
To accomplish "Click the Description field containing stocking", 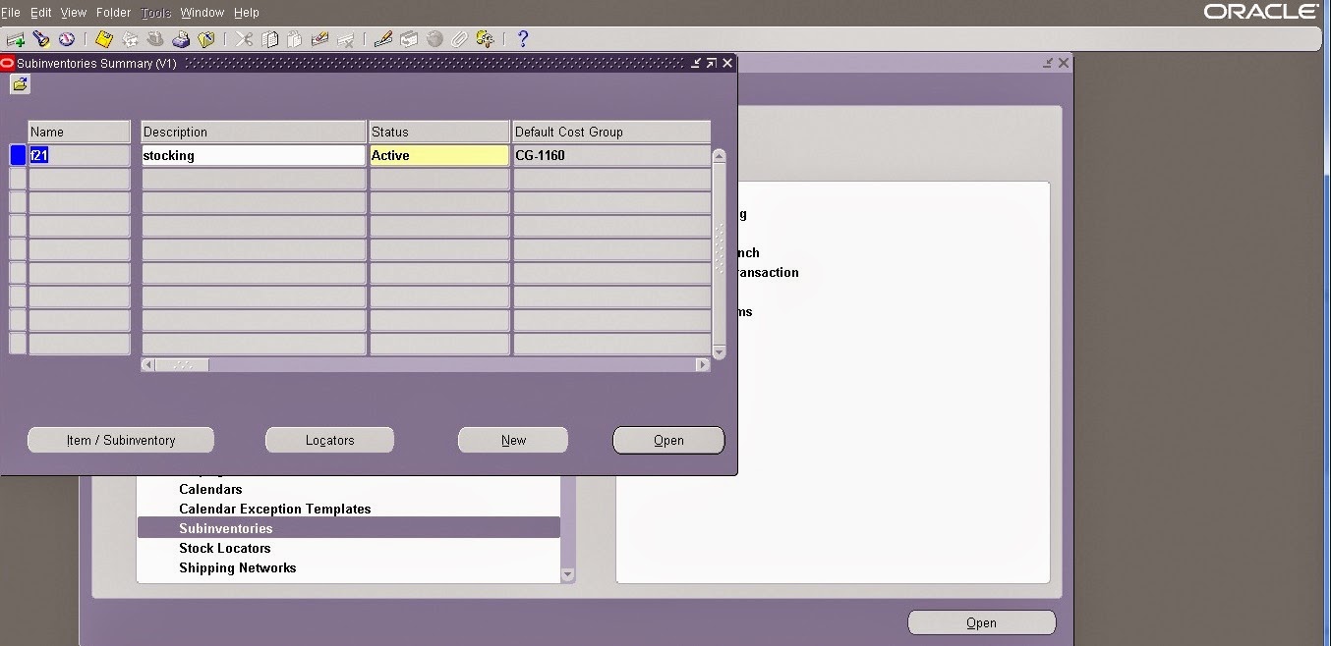I will (253, 154).
